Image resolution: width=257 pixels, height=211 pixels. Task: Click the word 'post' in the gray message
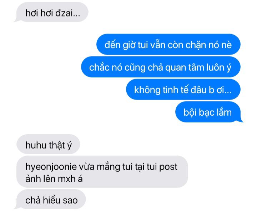click(x=168, y=167)
